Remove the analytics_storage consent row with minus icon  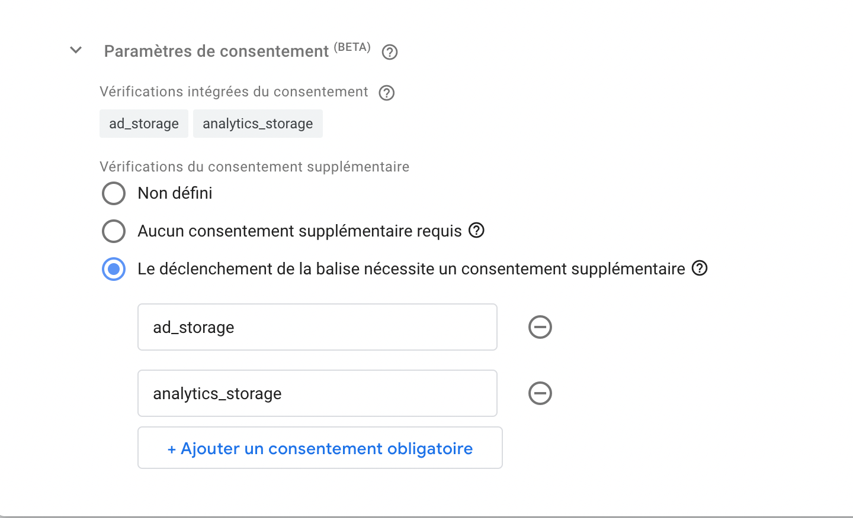(x=540, y=393)
